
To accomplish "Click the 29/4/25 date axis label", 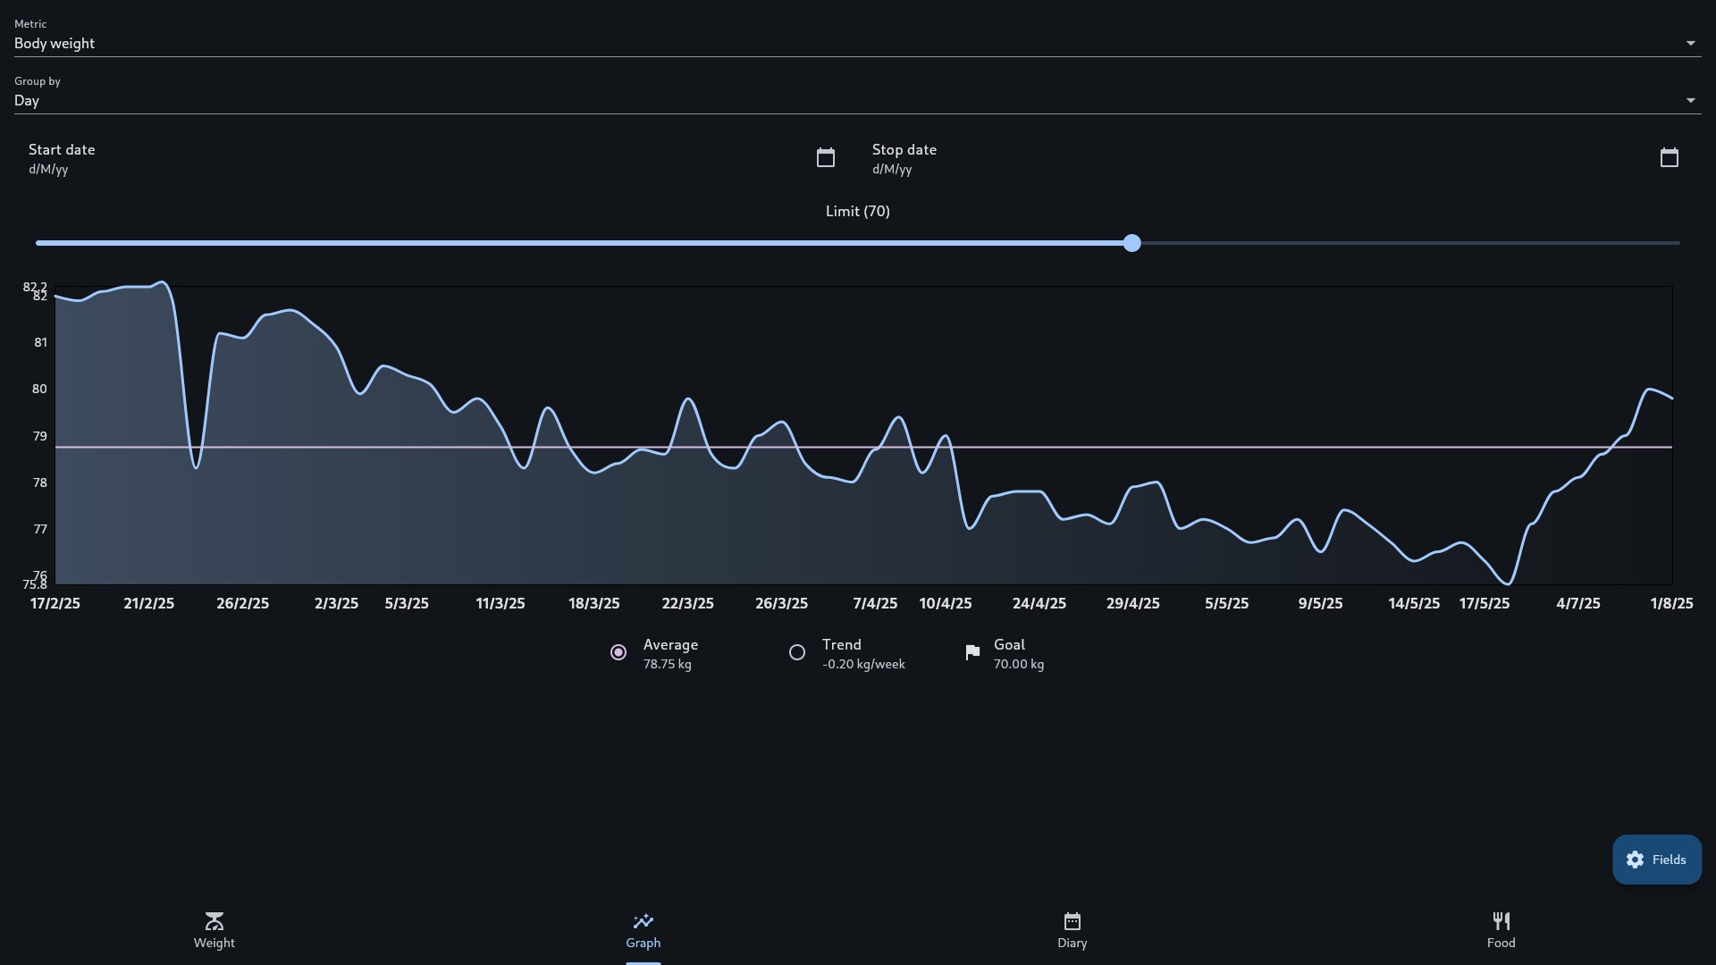I will [x=1133, y=604].
